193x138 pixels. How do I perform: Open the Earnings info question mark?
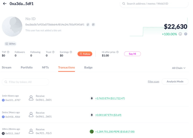(71, 52)
